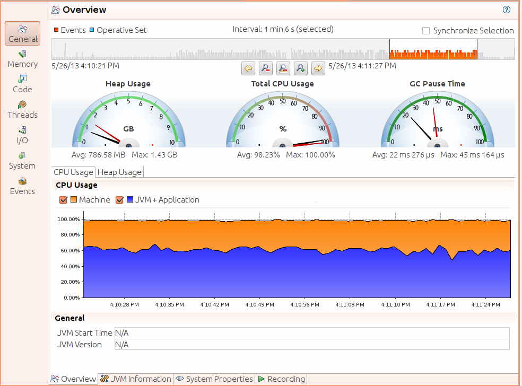
Task: Switch to the Heap Usage tab
Action: click(x=119, y=172)
